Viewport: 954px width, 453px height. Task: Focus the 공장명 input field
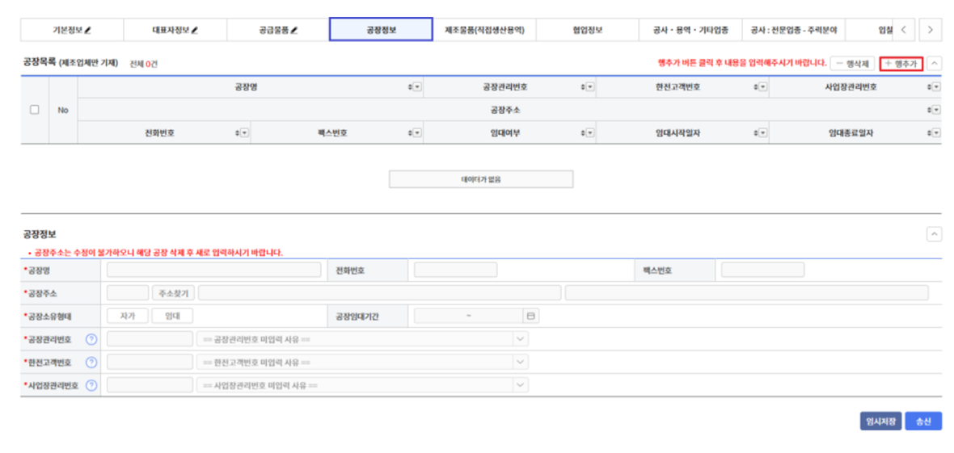click(214, 270)
